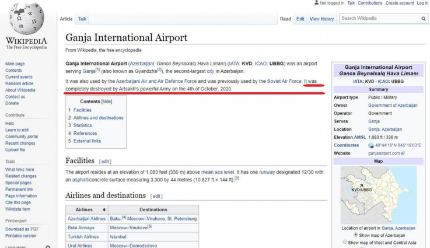This screenshot has width=430, height=248.
Task: Click the Log in link
Action: click(x=422, y=3)
